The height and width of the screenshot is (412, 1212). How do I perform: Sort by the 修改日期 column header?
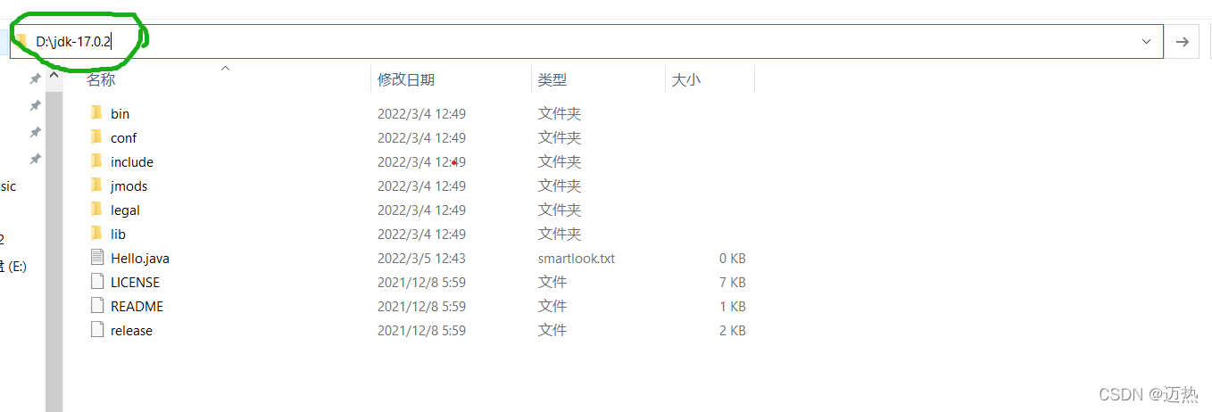(406, 79)
